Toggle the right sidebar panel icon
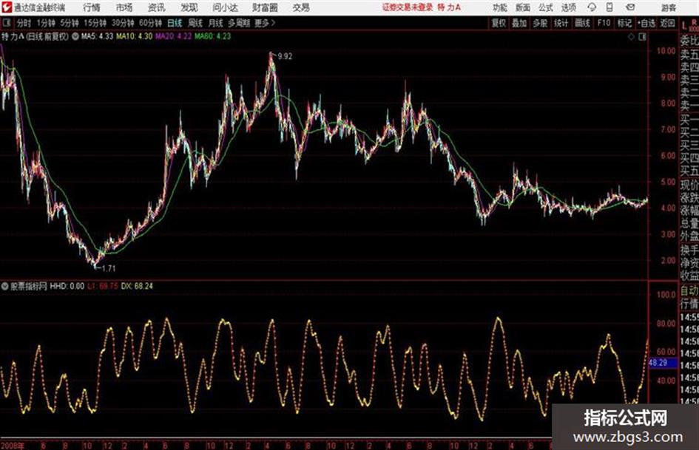Image resolution: width=699 pixels, height=450 pixels. point(642,37)
